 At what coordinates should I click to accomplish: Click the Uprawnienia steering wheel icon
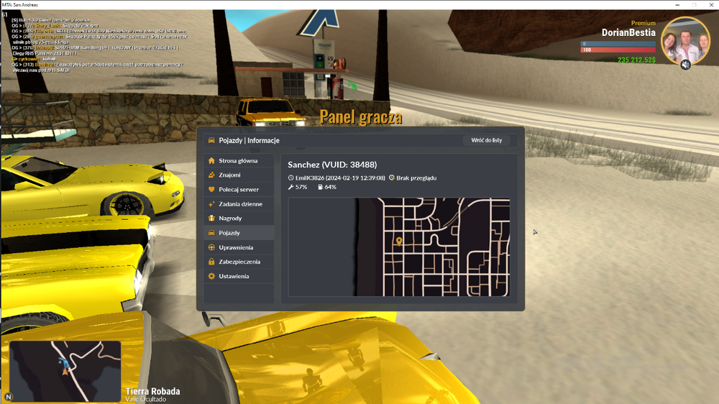pyautogui.click(x=211, y=247)
